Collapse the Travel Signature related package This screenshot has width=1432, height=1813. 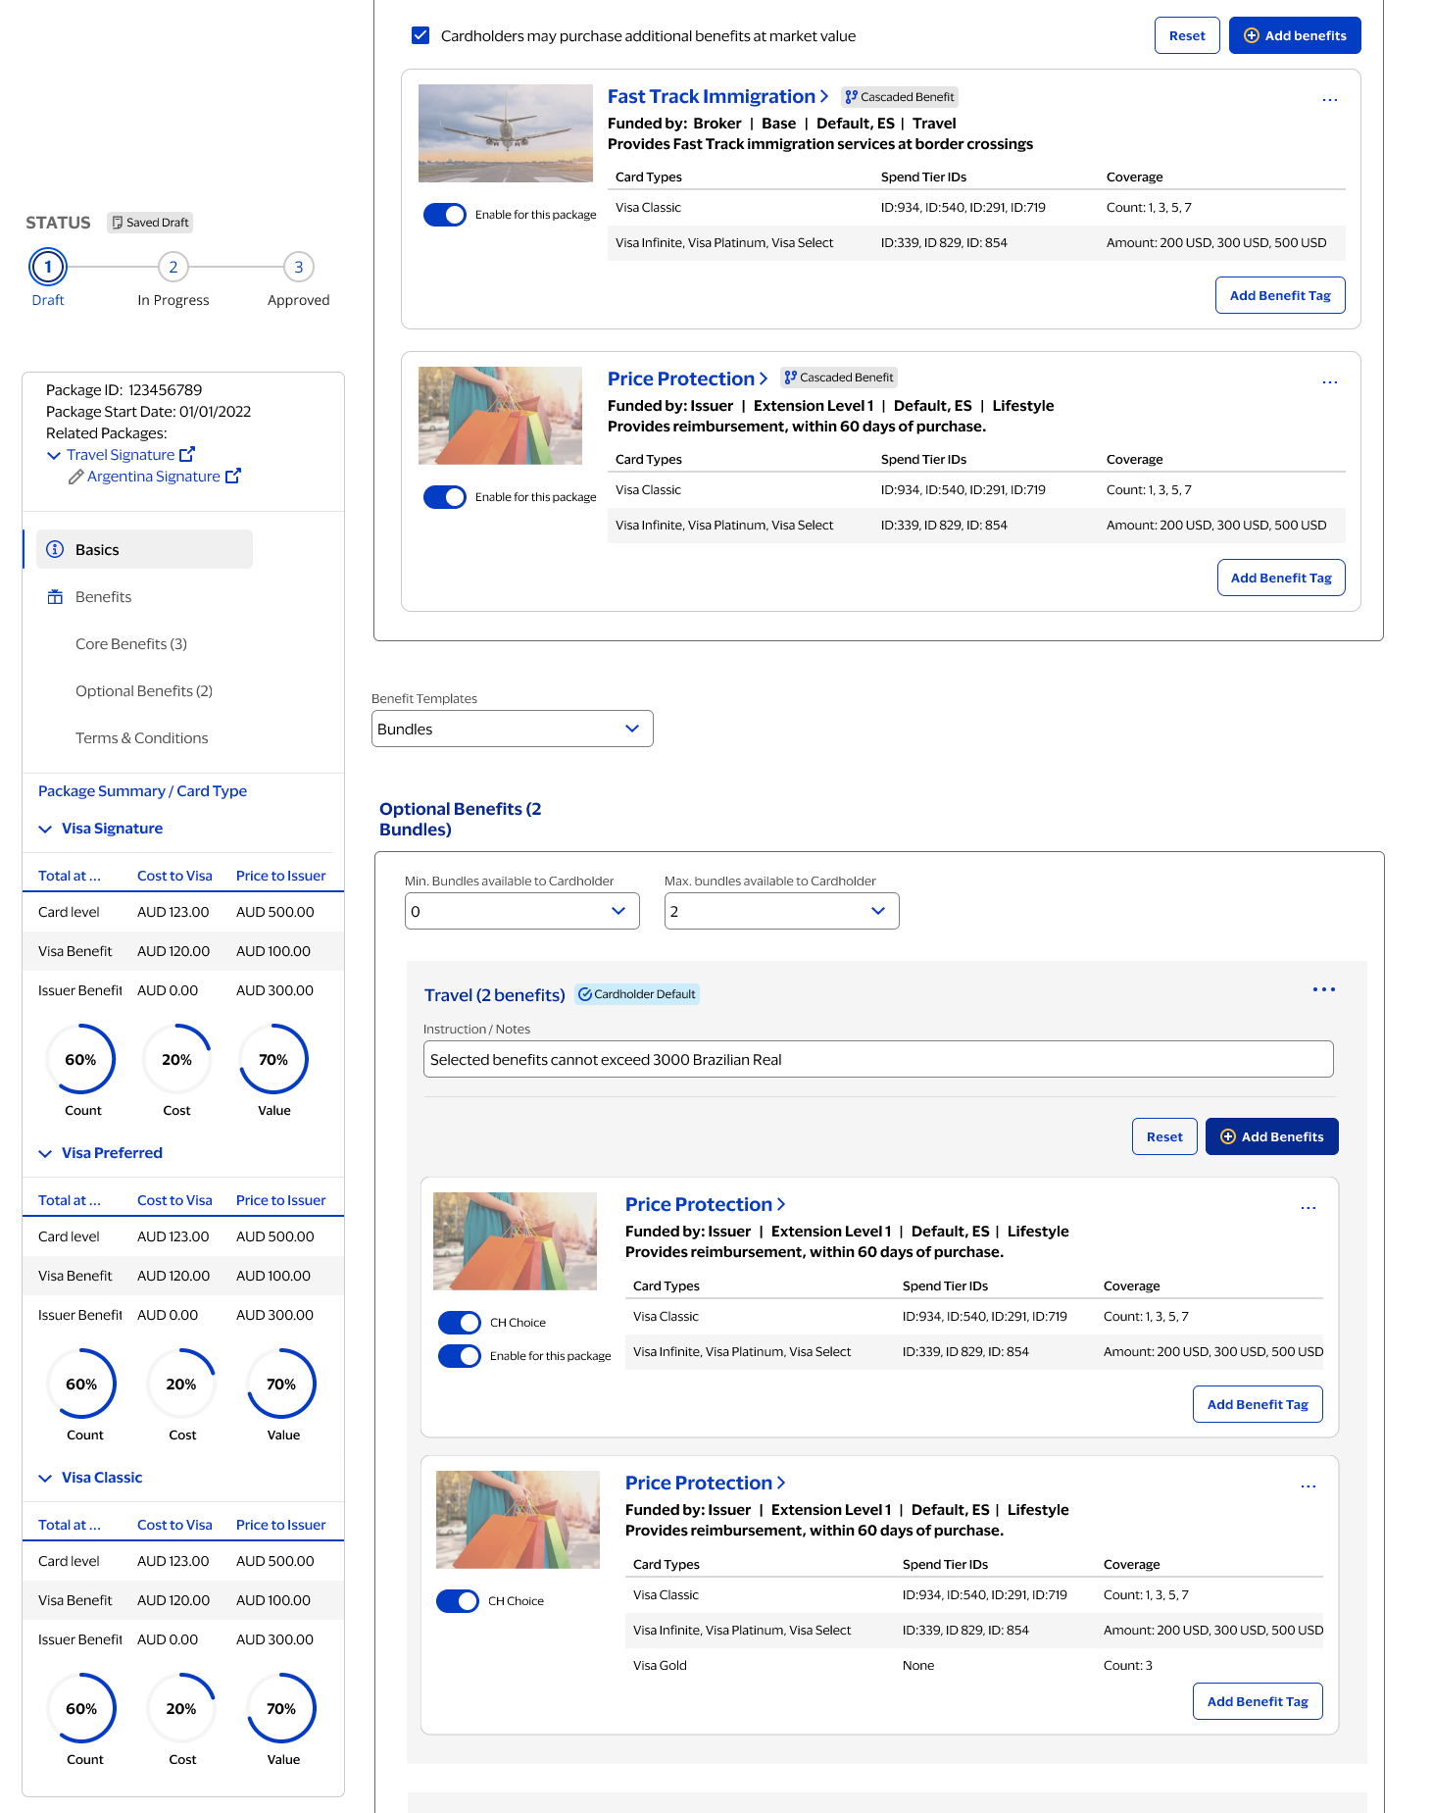click(54, 455)
